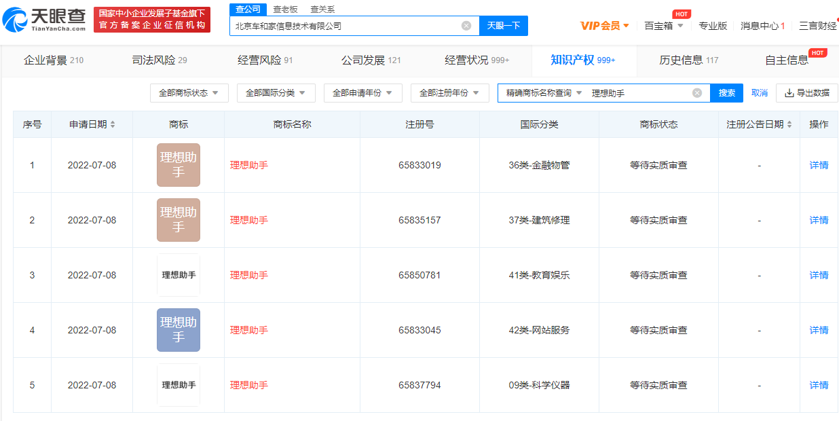Click the 取消 link
The height and width of the screenshot is (421, 839).
point(760,93)
